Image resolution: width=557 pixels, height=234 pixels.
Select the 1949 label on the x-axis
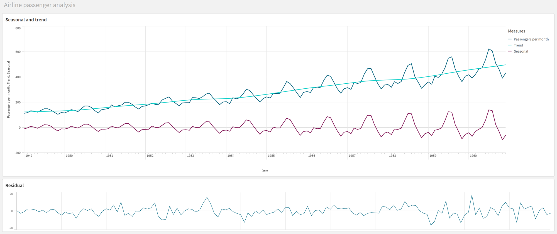[29, 156]
